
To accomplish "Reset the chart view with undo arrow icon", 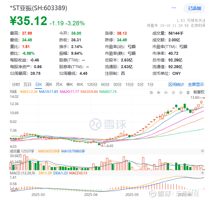I will pyautogui.click(x=151, y=93).
